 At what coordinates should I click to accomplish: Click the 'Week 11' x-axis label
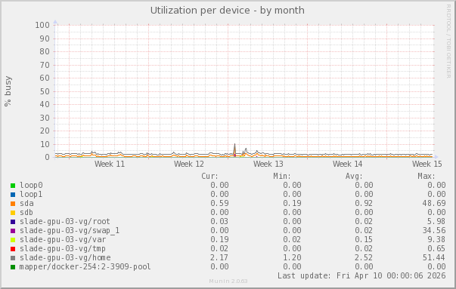(110, 164)
